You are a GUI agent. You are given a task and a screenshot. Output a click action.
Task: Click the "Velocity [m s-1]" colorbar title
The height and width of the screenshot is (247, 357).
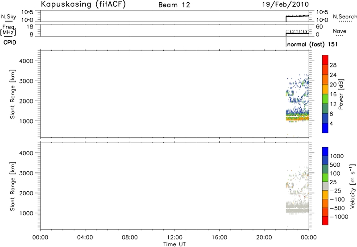353,186
